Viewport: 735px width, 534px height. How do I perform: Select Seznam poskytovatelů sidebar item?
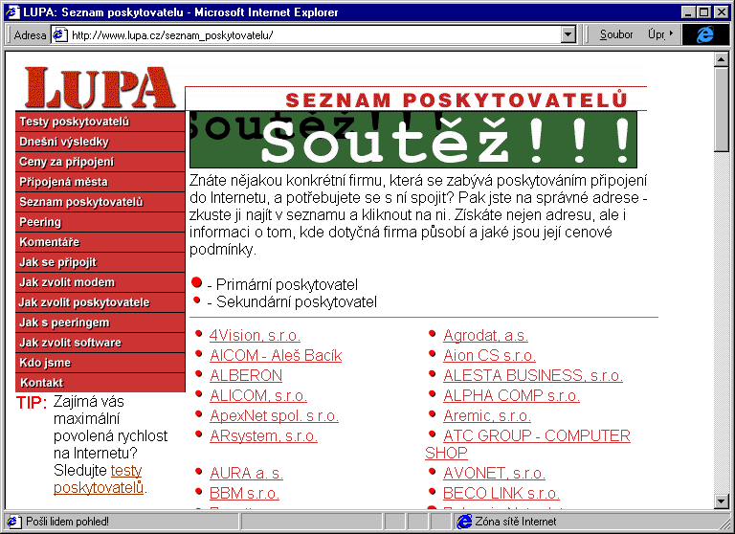(x=100, y=202)
